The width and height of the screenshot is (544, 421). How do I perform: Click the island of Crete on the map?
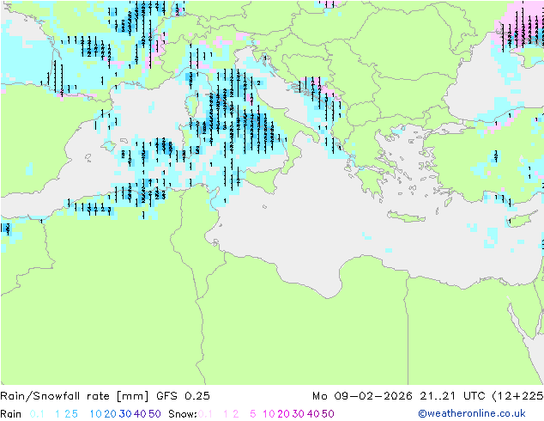[405, 217]
